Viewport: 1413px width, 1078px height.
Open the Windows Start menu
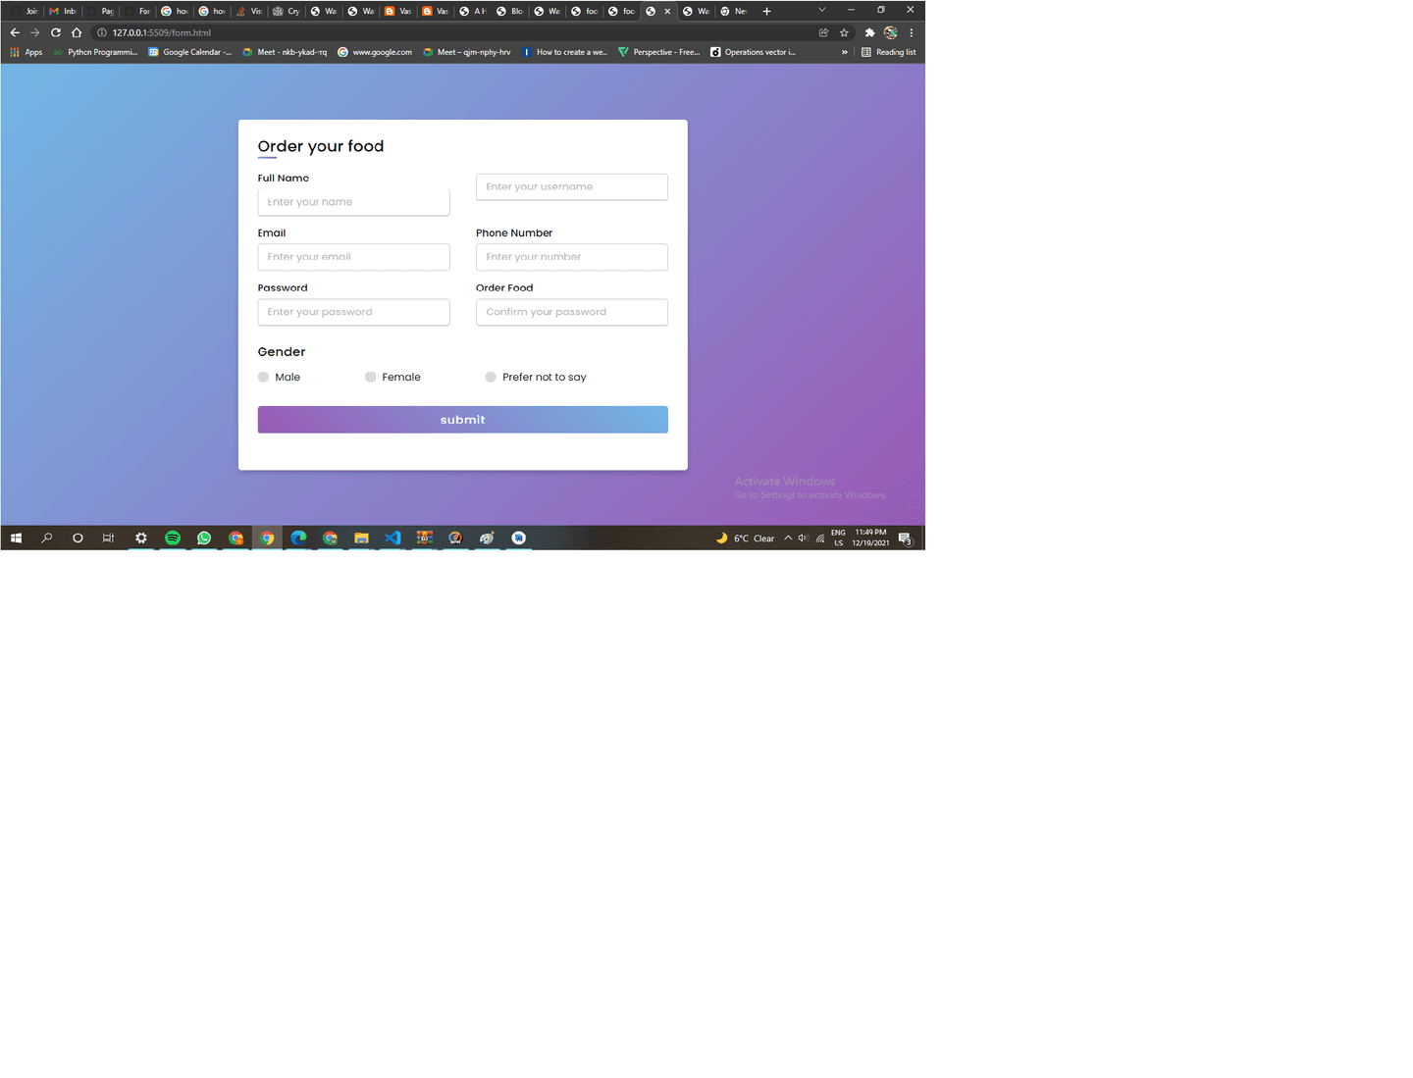pyautogui.click(x=16, y=538)
